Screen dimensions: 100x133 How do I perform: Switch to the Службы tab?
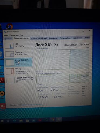pyautogui.click(x=86, y=38)
